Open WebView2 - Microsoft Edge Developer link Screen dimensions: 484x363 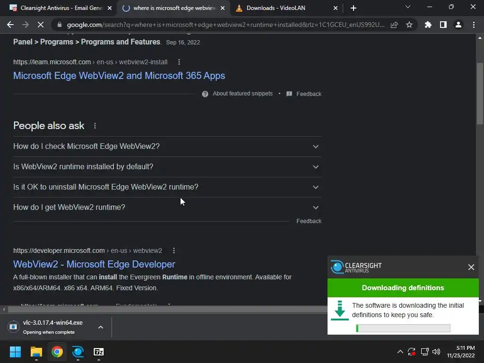click(x=94, y=264)
